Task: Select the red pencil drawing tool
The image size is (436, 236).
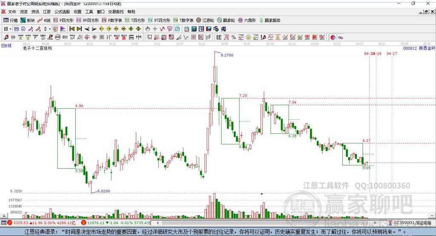Action: pyautogui.click(x=6, y=37)
